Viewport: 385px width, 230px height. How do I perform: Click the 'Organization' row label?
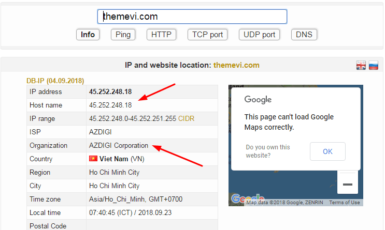click(x=48, y=146)
